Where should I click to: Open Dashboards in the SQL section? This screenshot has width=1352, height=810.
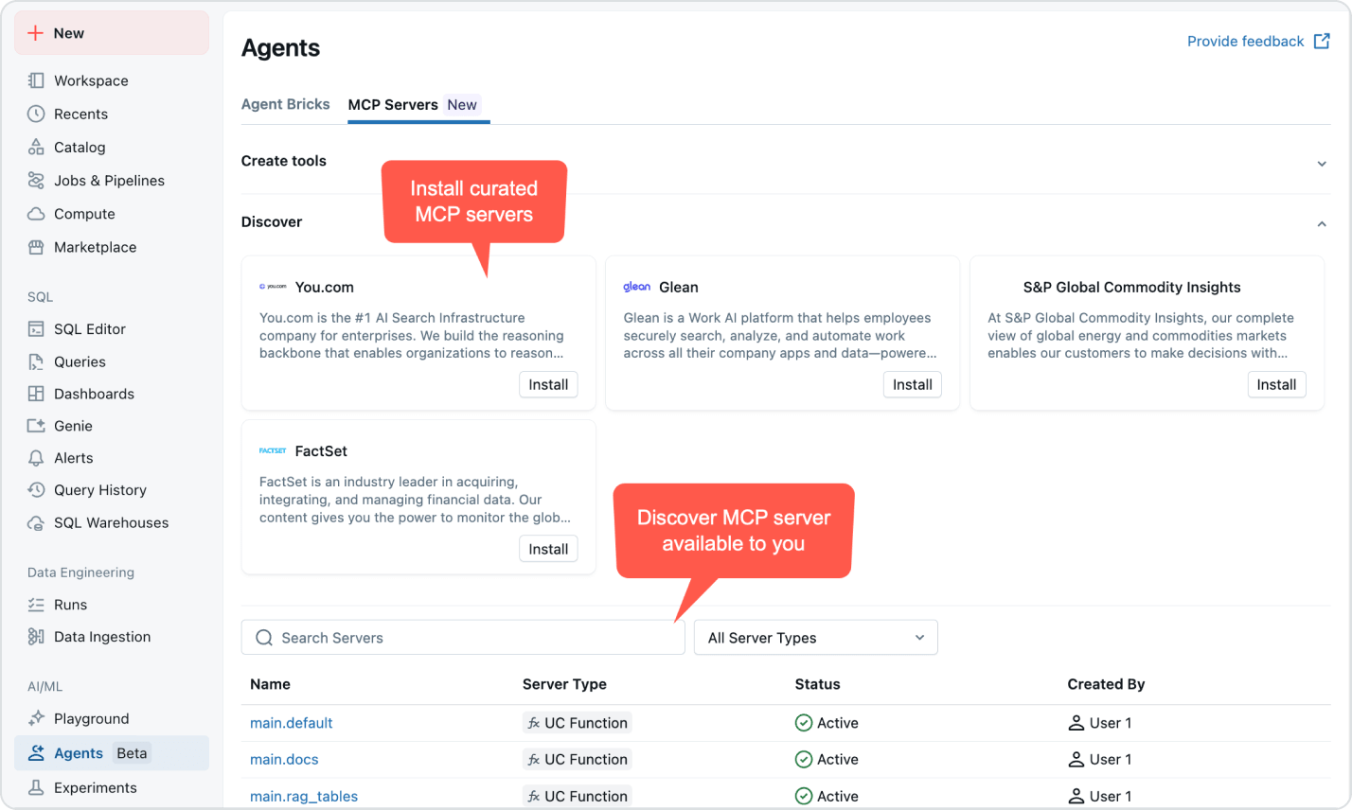[x=91, y=394]
